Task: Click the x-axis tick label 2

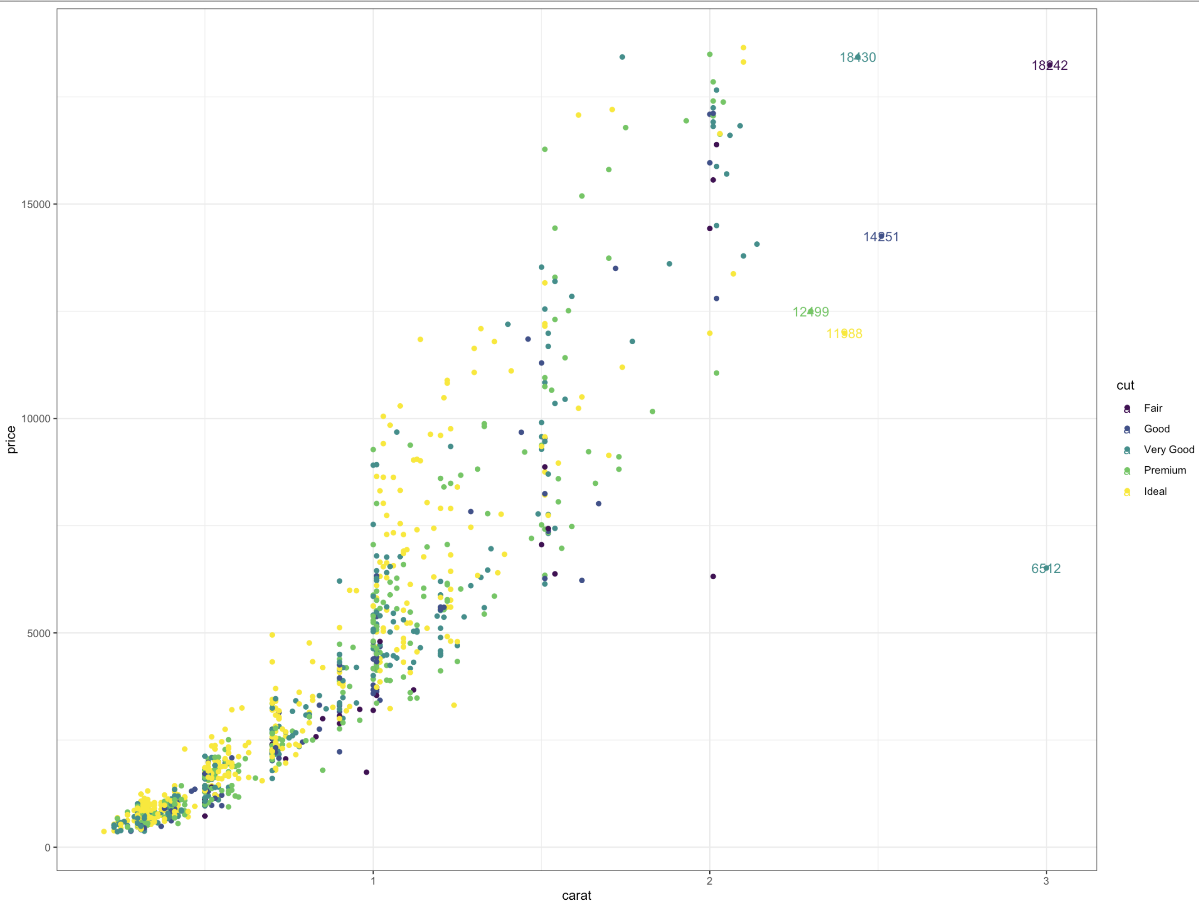Action: 710,881
